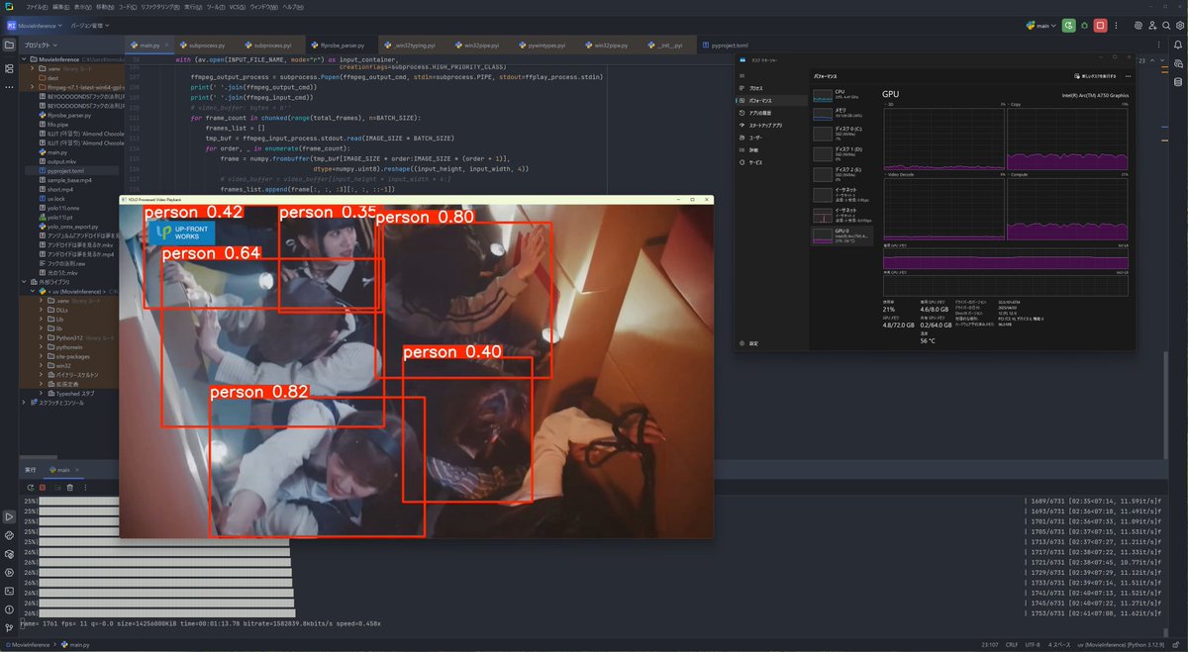The height and width of the screenshot is (652, 1188).
Task: Close the main.py editor tab
Action: tap(168, 46)
